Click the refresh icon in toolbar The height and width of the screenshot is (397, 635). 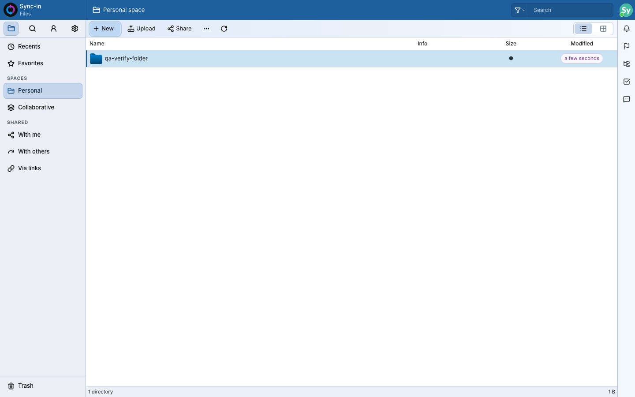pyautogui.click(x=224, y=29)
